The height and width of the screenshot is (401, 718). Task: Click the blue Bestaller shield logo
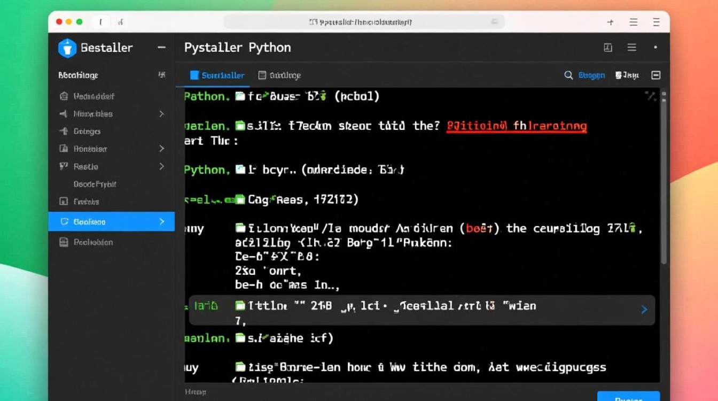(67, 48)
